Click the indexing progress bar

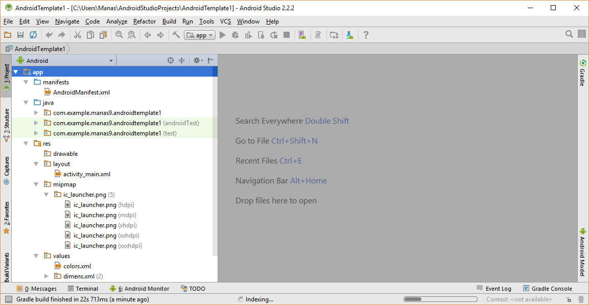click(440, 299)
